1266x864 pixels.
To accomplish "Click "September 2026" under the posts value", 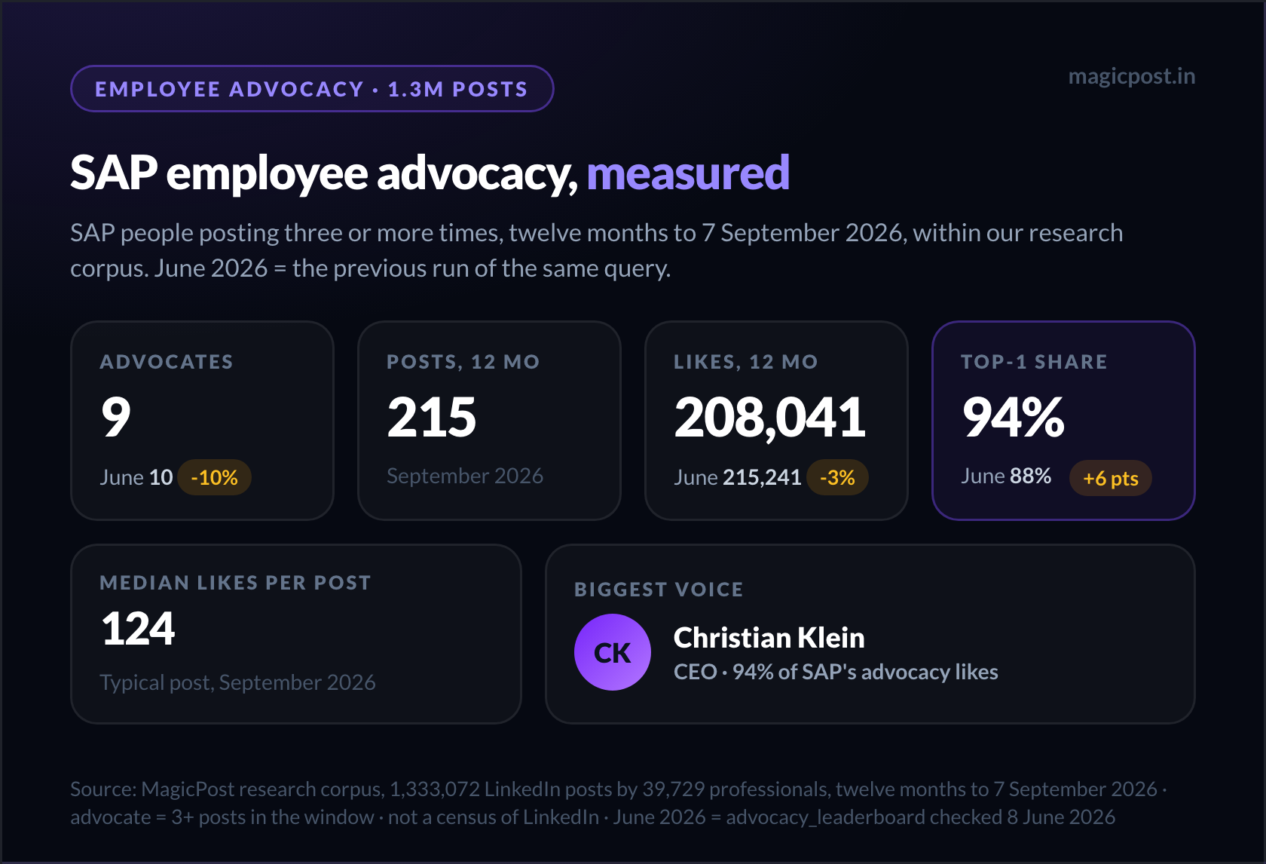I will pyautogui.click(x=465, y=476).
